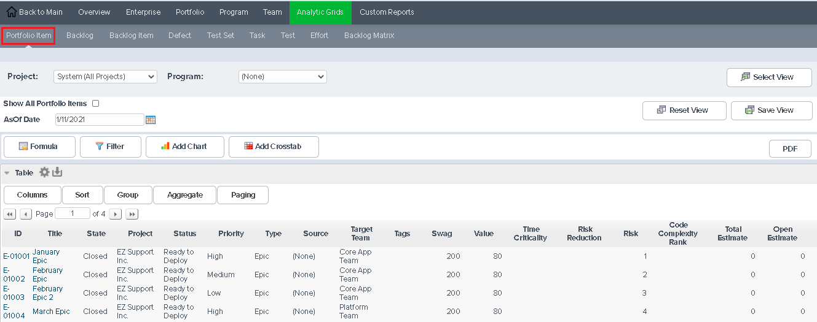Go to next page arrow
This screenshot has height=322, width=817.
tap(116, 214)
